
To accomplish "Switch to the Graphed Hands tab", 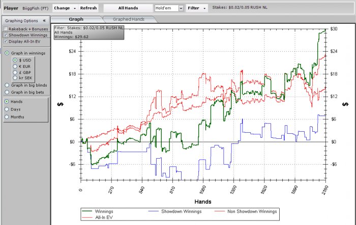I will (x=129, y=19).
